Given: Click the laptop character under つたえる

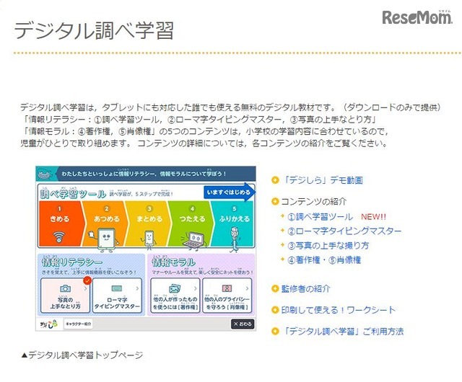Looking at the screenshot, I should point(193,241).
